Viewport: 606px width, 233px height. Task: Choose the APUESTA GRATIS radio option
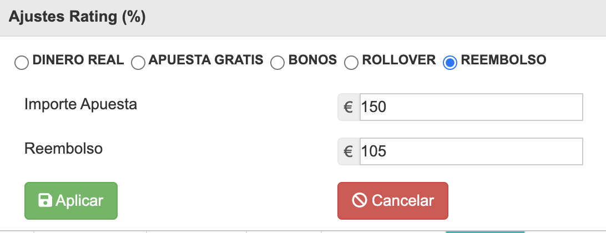138,63
